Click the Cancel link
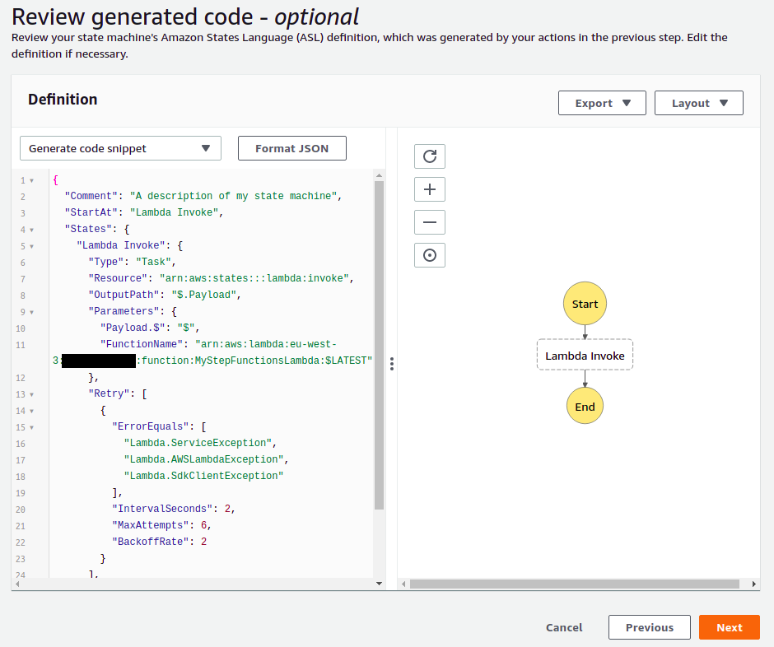 564,627
